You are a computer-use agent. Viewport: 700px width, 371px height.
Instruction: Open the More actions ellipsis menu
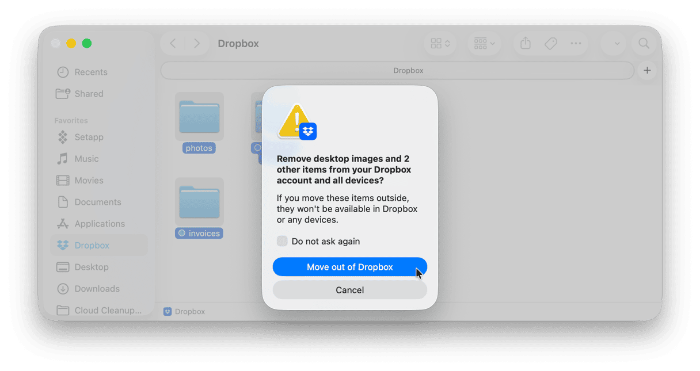[x=576, y=44]
